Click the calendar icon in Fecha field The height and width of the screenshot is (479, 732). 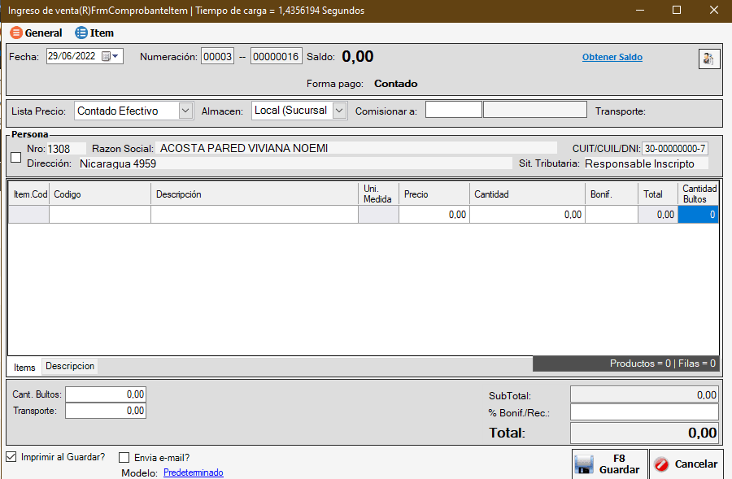106,57
